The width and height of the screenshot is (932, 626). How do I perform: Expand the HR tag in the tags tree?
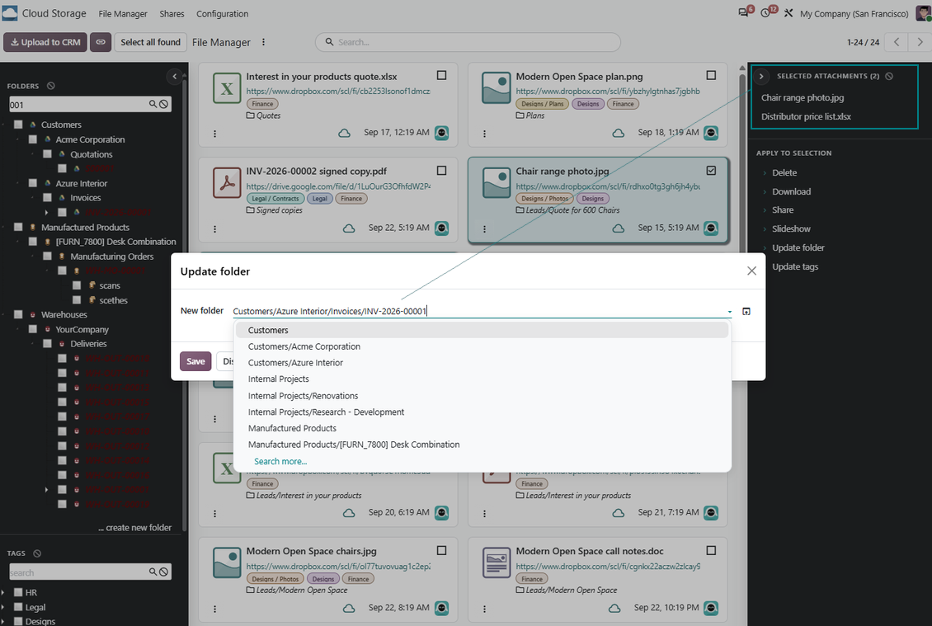[x=3, y=593]
